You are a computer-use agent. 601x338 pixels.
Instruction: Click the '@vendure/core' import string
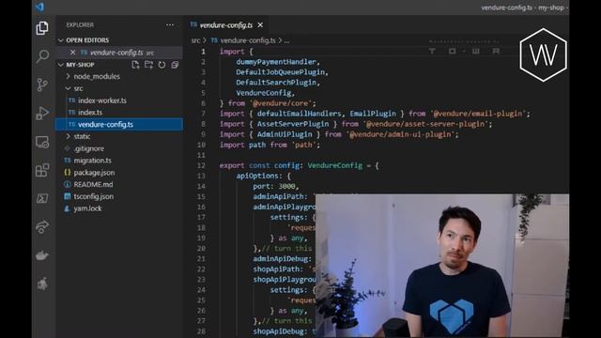tap(282, 103)
